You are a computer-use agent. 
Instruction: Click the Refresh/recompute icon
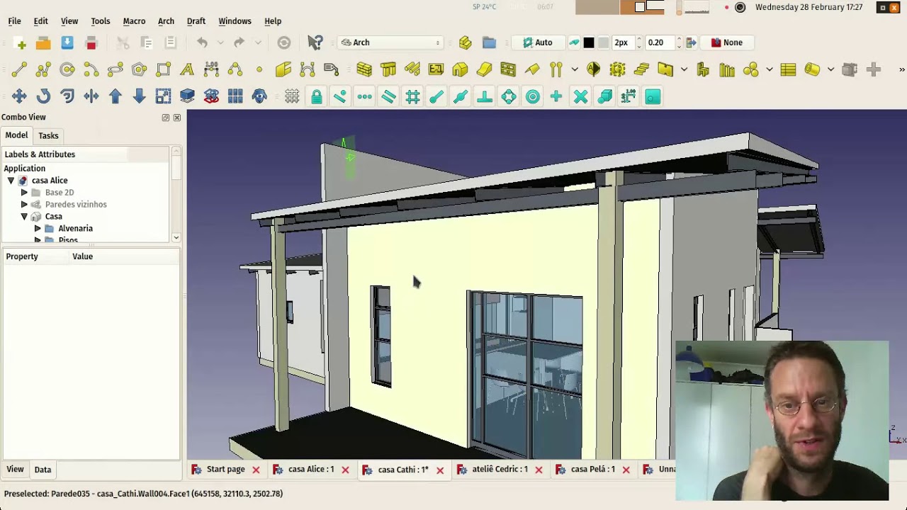point(283,42)
